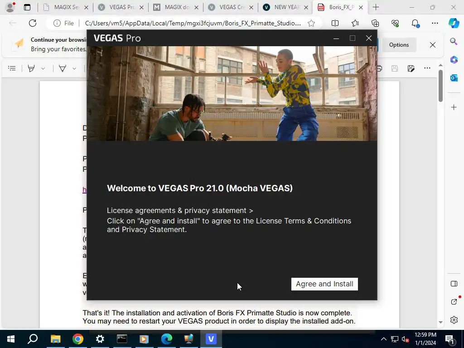Open Copilot icon in Edge
This screenshot has height=348, width=464.
point(454,23)
